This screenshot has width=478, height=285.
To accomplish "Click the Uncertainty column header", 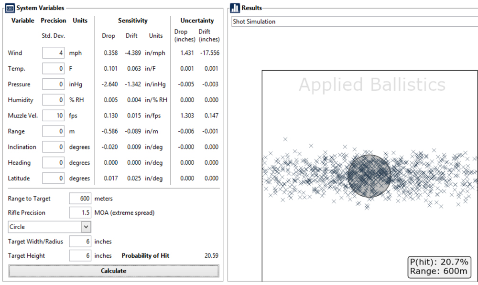I will 197,21.
